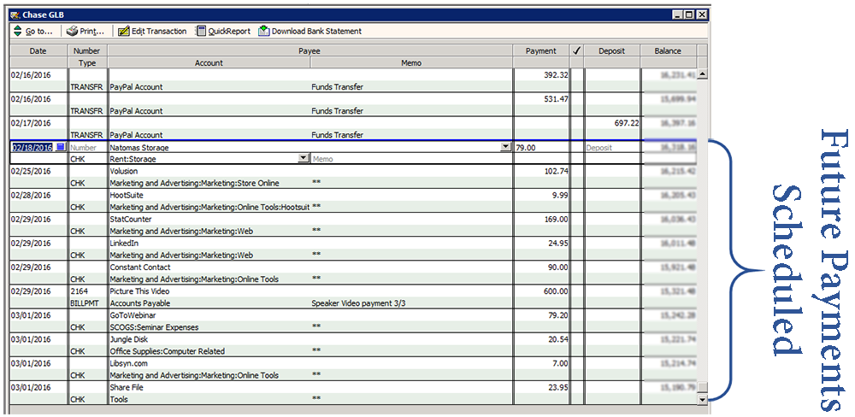The height and width of the screenshot is (417, 855).
Task: Click the 600.00 payment amount
Action: coord(556,291)
